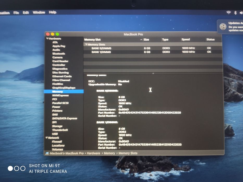This screenshot has height=182, width=243.
Task: Click the Bluetooth menu bar icon
Action: [235, 12]
